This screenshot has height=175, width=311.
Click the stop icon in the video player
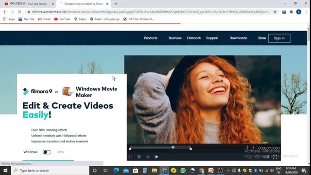[139, 157]
